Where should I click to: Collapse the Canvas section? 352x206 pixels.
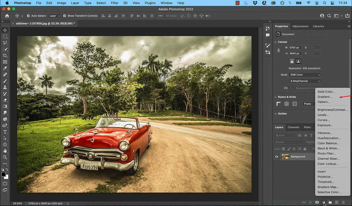pyautogui.click(x=276, y=42)
